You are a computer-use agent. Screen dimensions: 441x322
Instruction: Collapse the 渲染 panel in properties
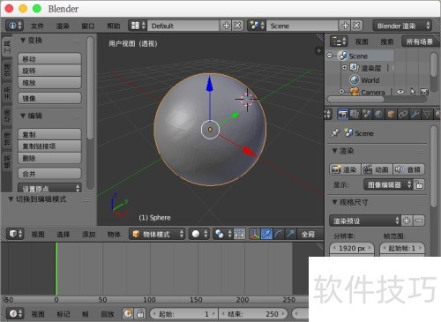(334, 151)
